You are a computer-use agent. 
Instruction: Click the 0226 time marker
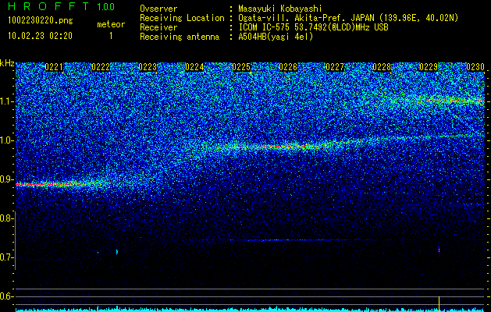click(288, 67)
